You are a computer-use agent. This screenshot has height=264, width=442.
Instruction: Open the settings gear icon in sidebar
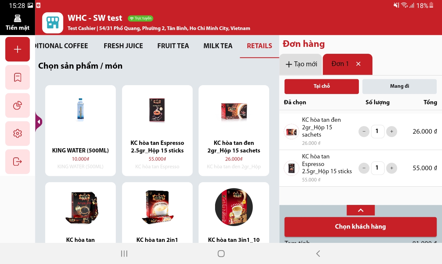[17, 134]
